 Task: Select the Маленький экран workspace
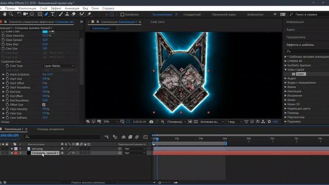click(224, 14)
